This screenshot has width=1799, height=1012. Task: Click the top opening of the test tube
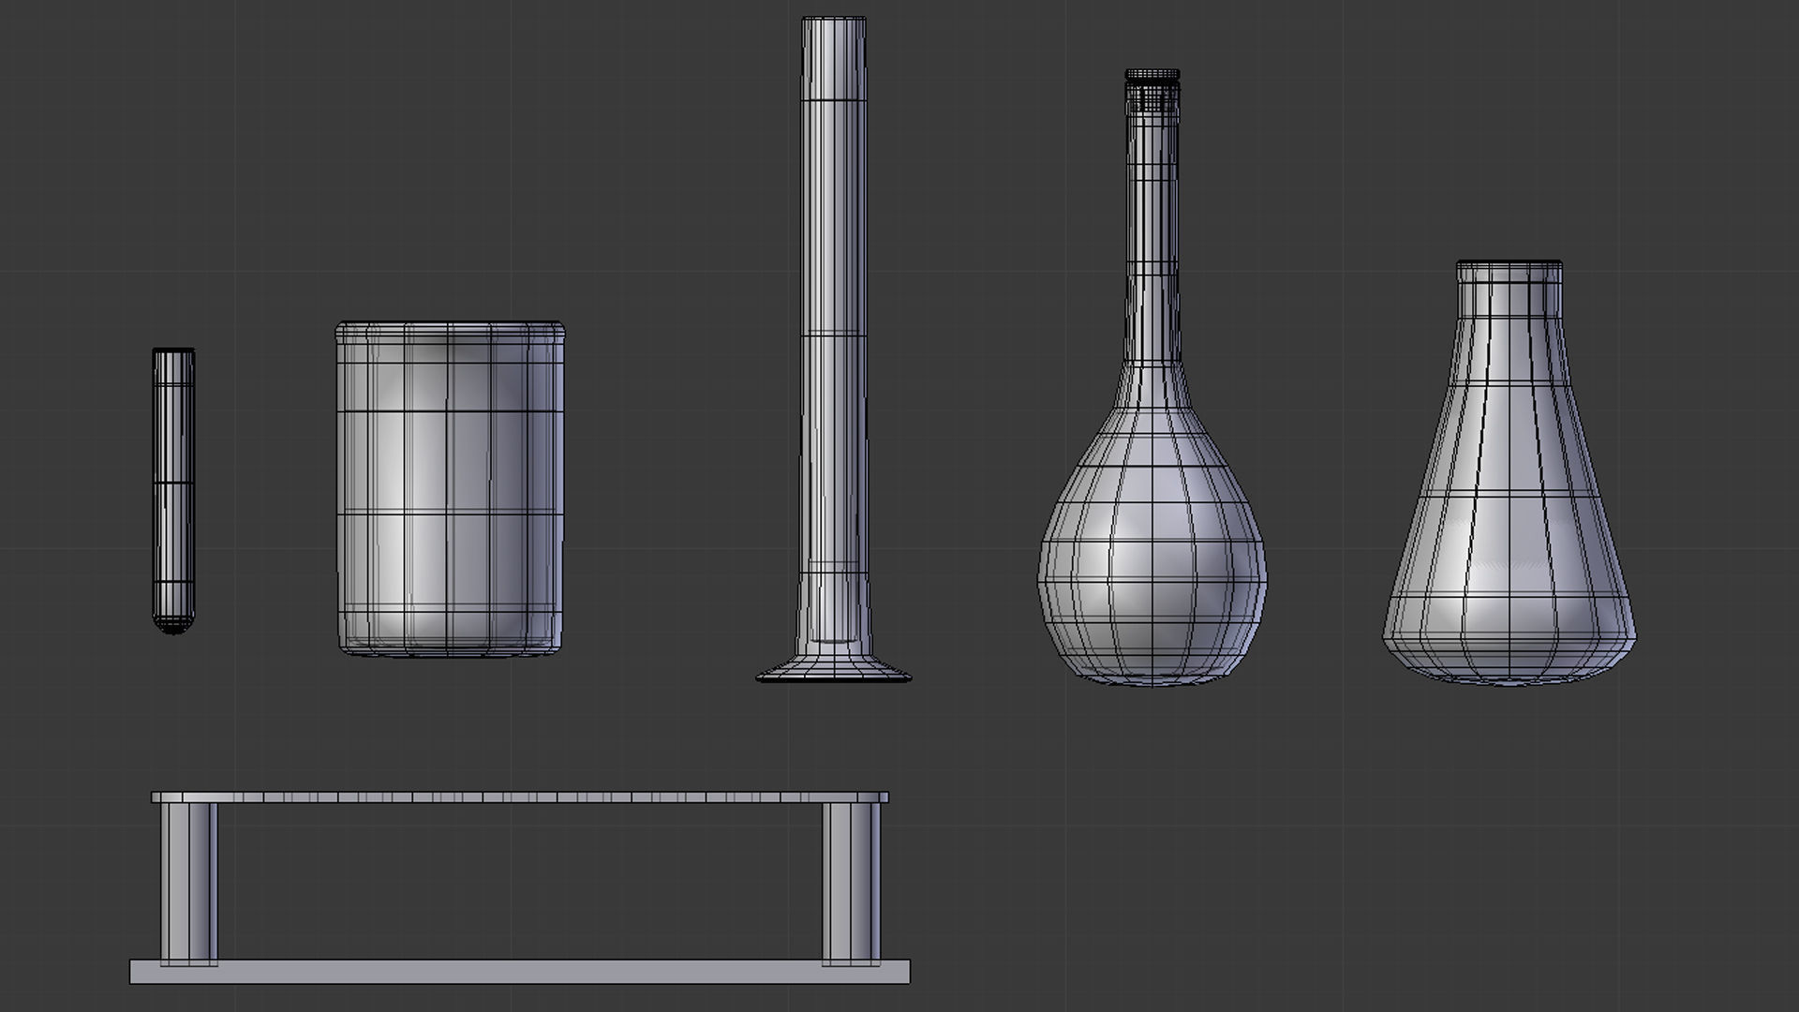173,352
